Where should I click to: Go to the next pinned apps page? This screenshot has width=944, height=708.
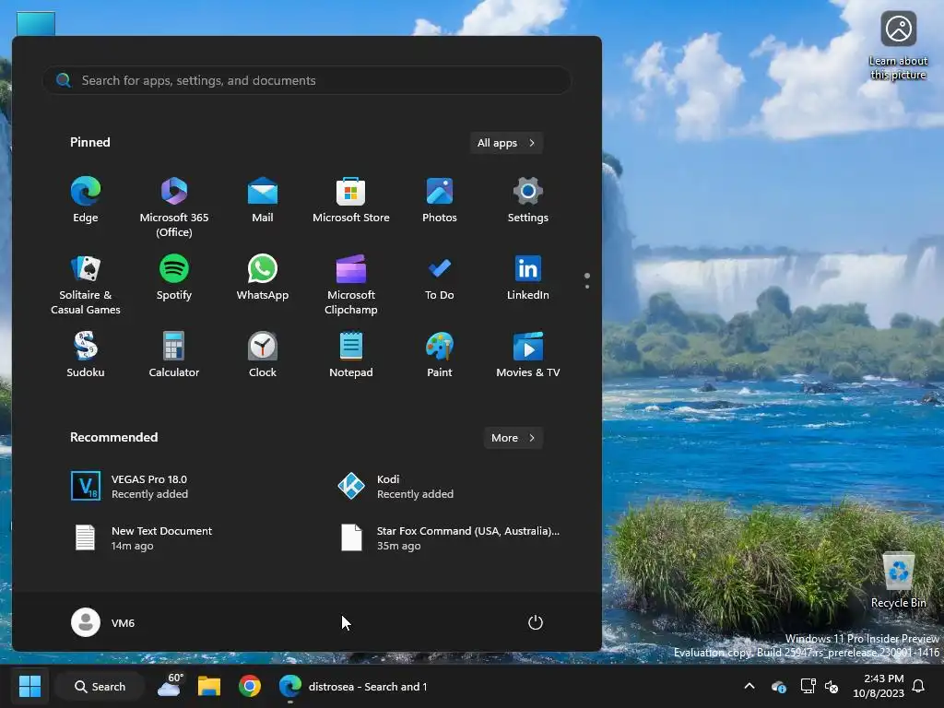coord(587,287)
